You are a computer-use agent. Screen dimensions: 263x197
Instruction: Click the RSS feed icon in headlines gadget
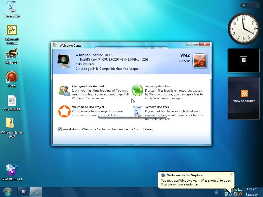coord(244,93)
